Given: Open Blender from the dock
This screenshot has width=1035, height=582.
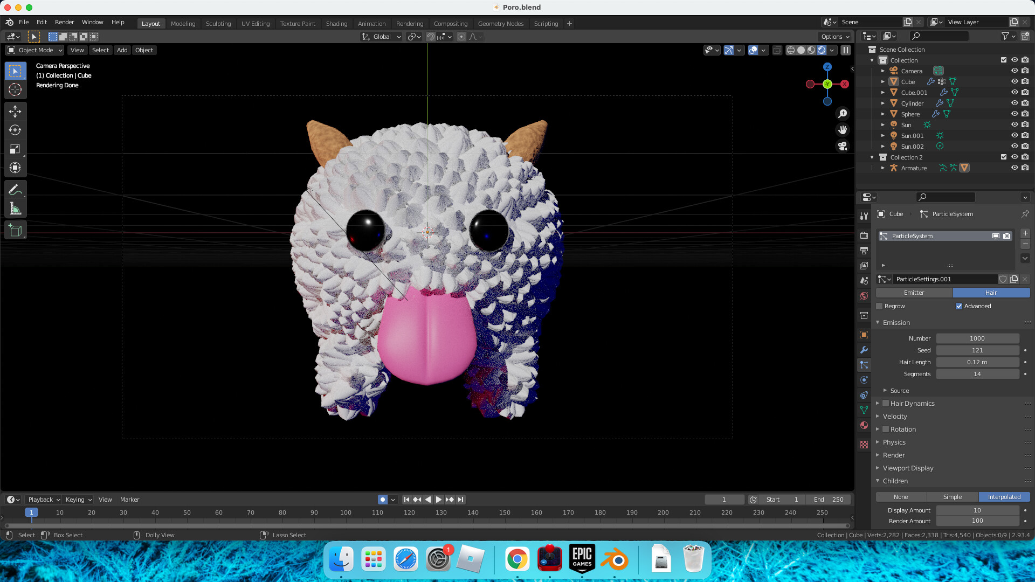Looking at the screenshot, I should 614,559.
